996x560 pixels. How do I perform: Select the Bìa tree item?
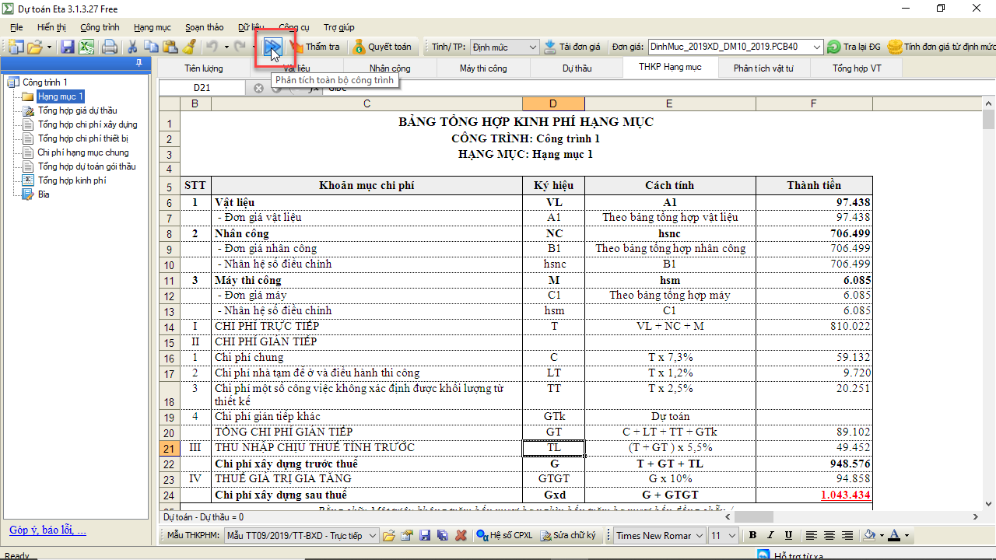pyautogui.click(x=44, y=194)
